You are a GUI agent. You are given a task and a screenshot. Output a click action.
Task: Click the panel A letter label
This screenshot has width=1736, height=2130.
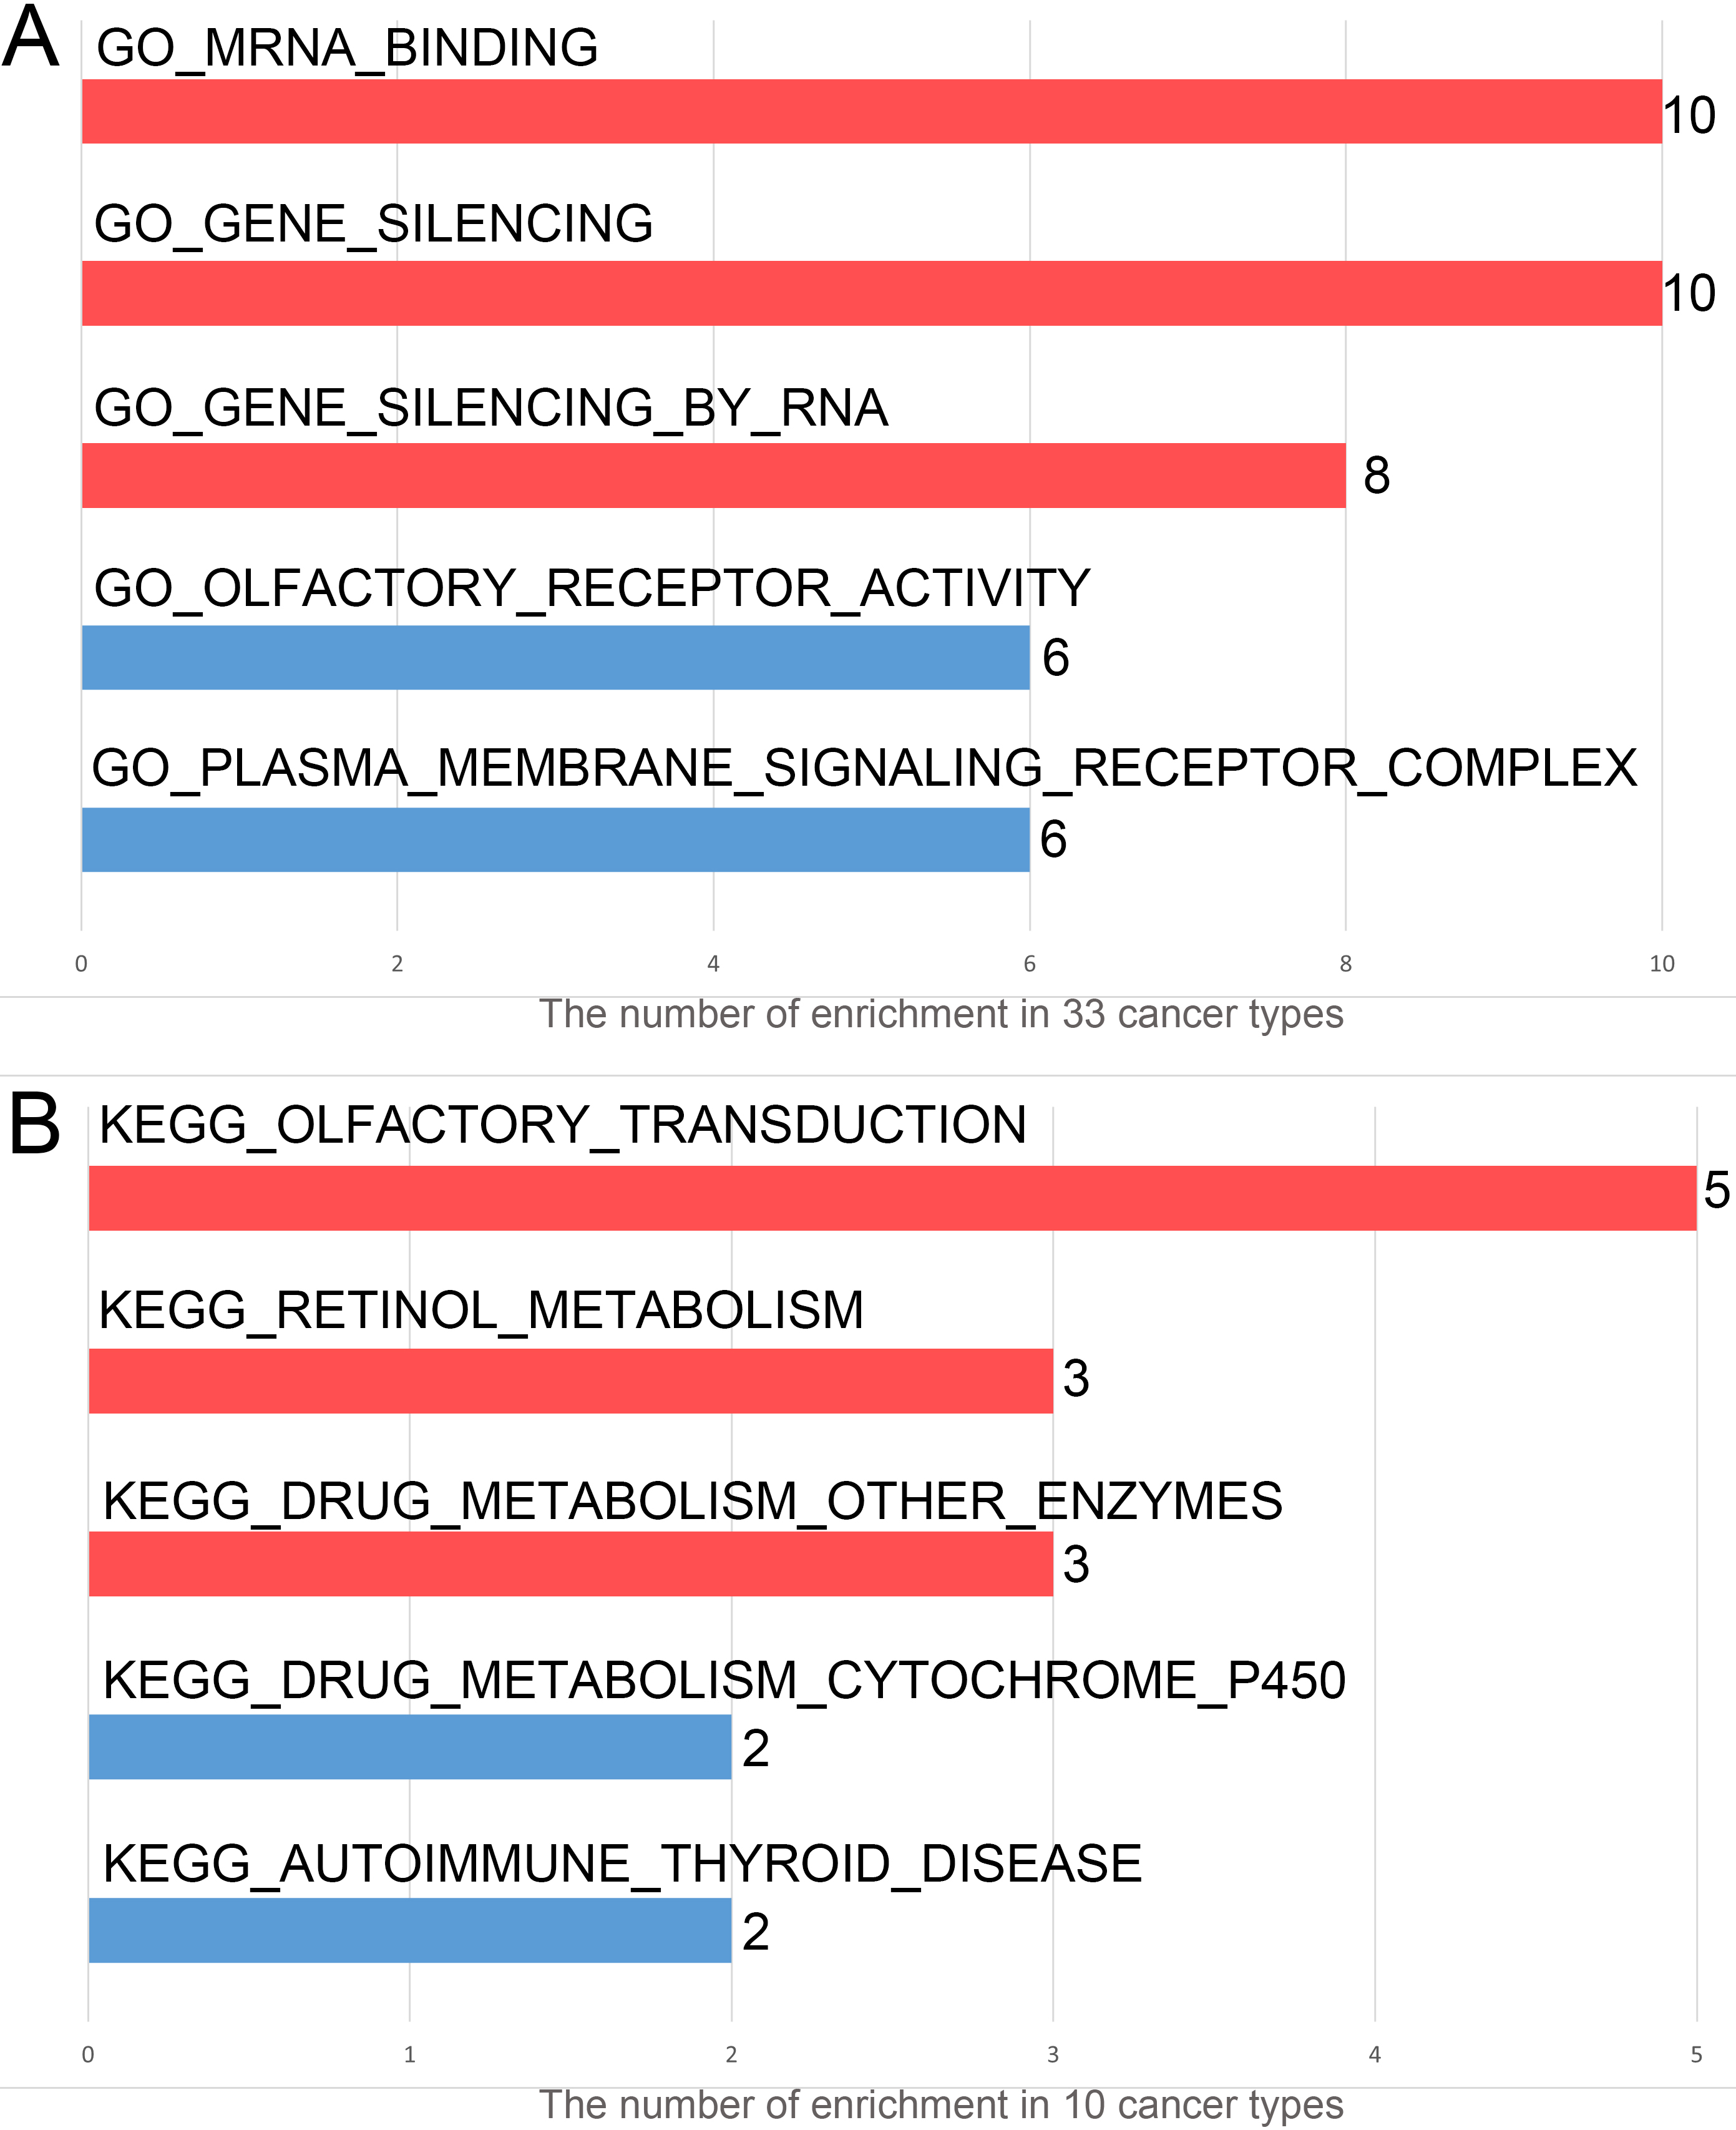(30, 37)
